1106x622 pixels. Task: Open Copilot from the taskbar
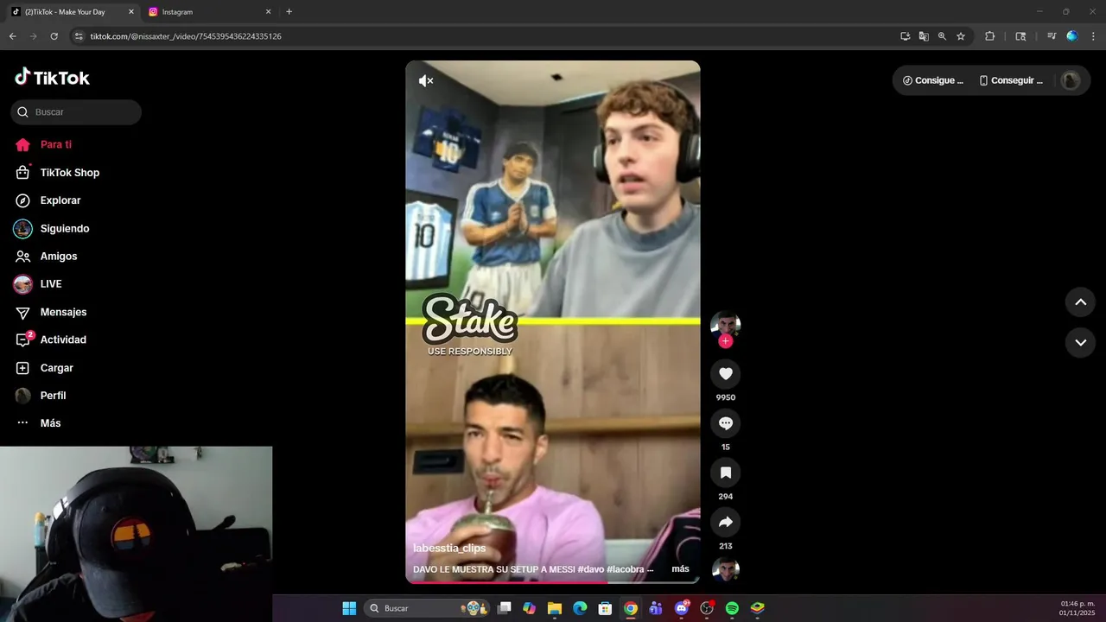(530, 608)
